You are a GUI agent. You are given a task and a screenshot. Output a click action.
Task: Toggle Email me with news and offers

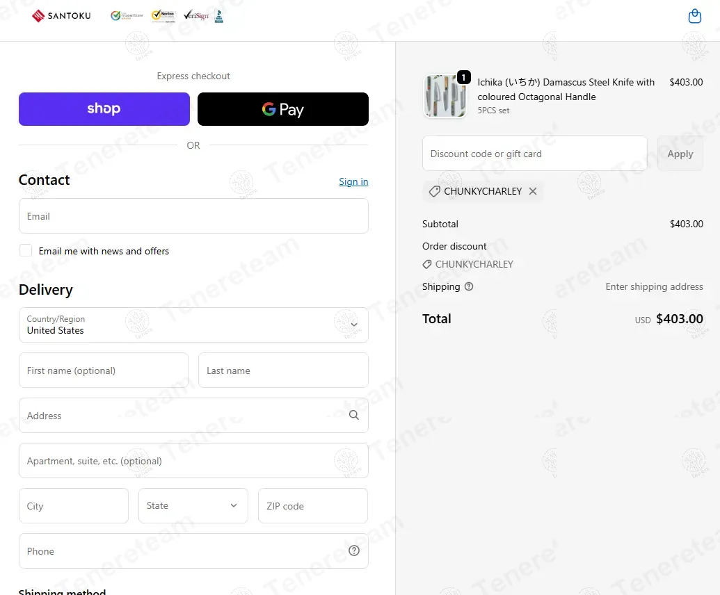click(26, 250)
